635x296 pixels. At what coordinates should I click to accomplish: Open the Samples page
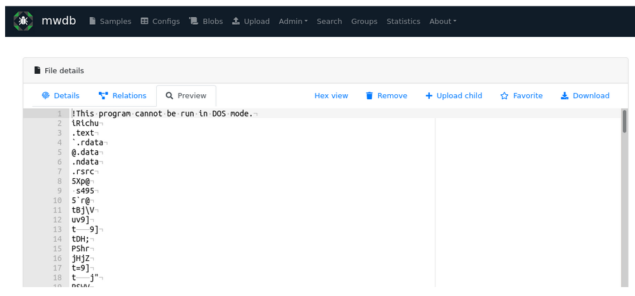click(x=110, y=22)
